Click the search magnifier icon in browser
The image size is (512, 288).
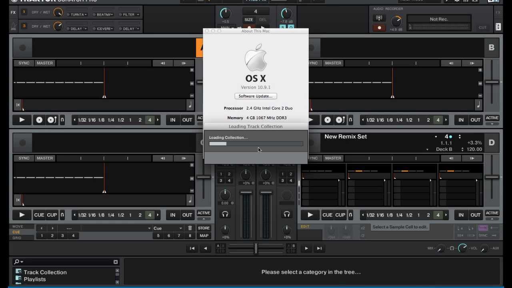coord(16,262)
